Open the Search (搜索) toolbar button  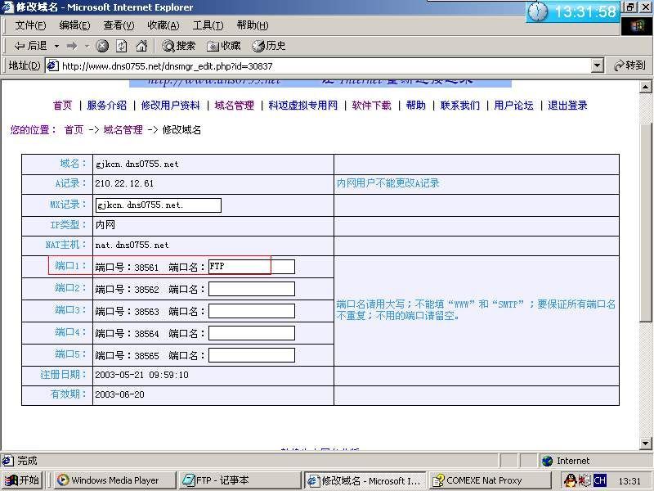(x=178, y=46)
